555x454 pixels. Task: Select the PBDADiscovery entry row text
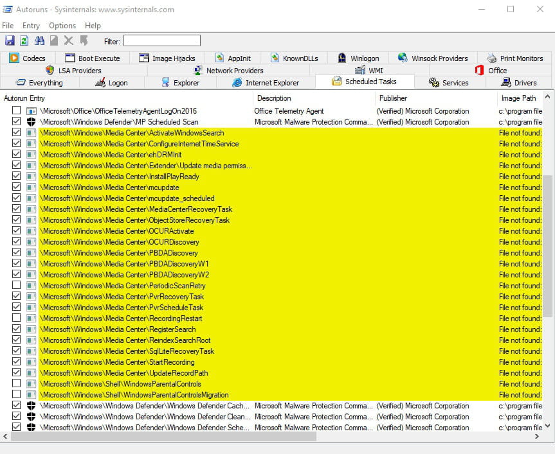click(x=119, y=253)
